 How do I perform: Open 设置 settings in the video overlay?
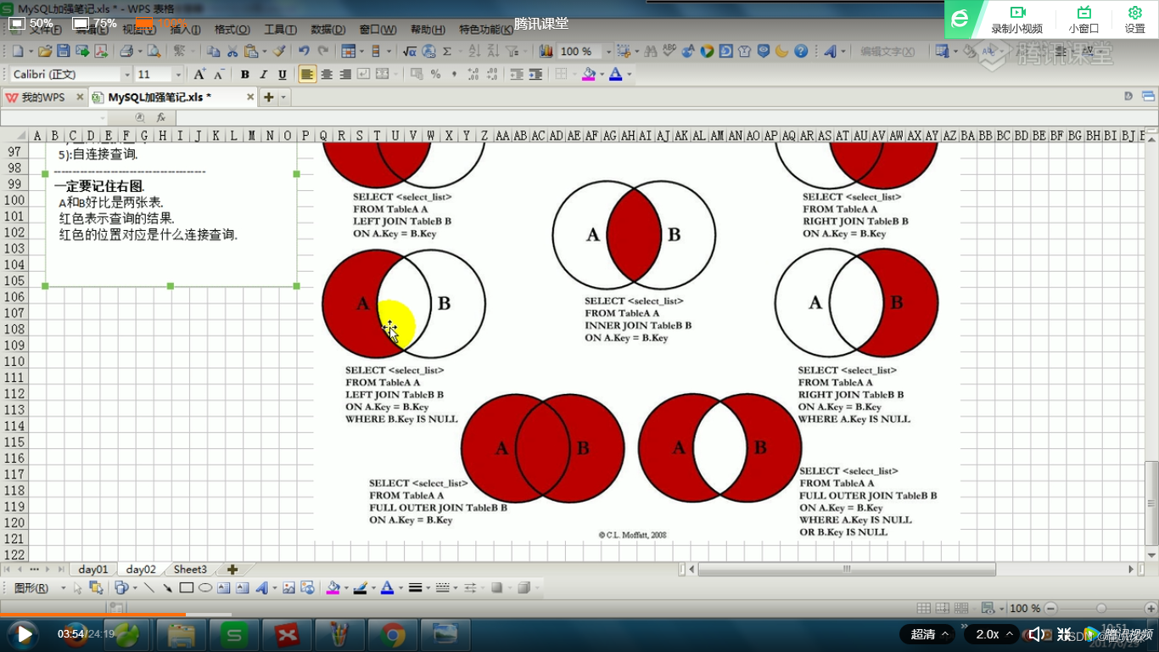1134,20
